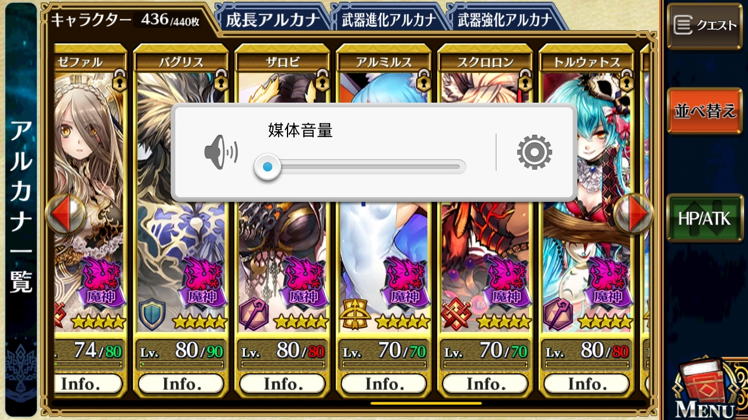
Task: Toggle lock icon on スクロロン card
Action: pos(525,82)
